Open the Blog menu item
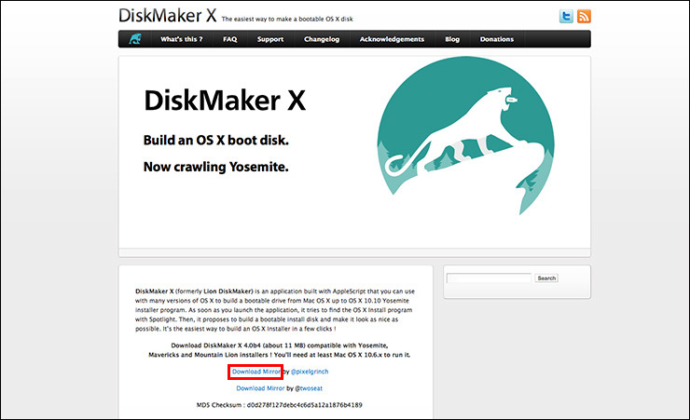 [x=452, y=39]
